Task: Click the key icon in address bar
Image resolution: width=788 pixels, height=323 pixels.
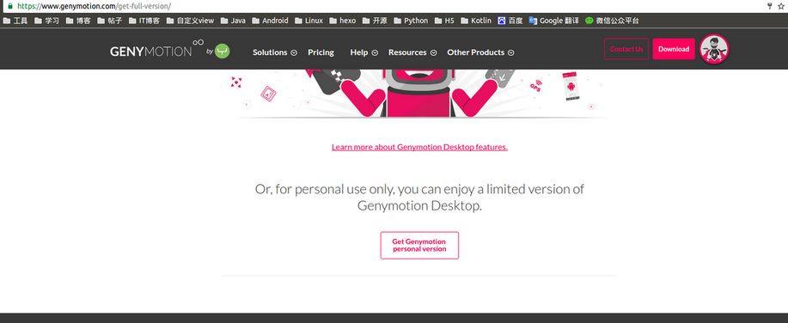Action: pyautogui.click(x=769, y=6)
